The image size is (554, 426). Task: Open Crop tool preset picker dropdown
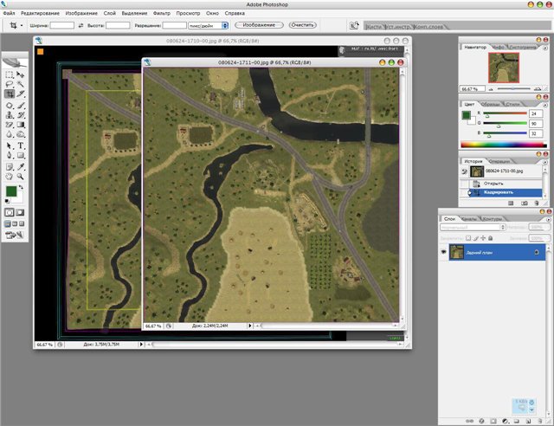[x=22, y=25]
